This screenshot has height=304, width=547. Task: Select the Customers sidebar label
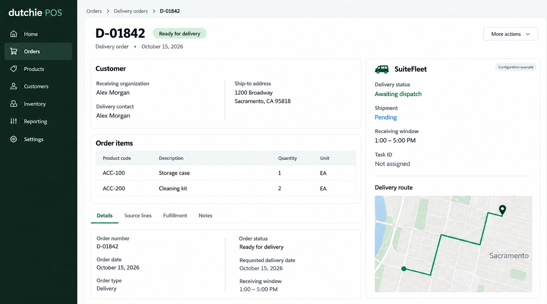(36, 86)
